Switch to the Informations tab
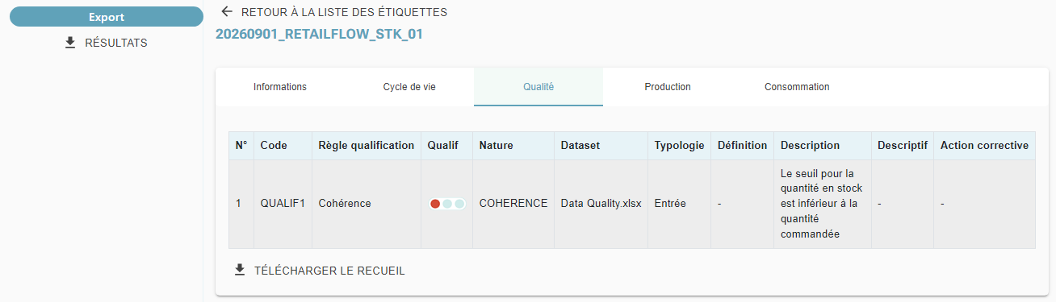 (280, 87)
